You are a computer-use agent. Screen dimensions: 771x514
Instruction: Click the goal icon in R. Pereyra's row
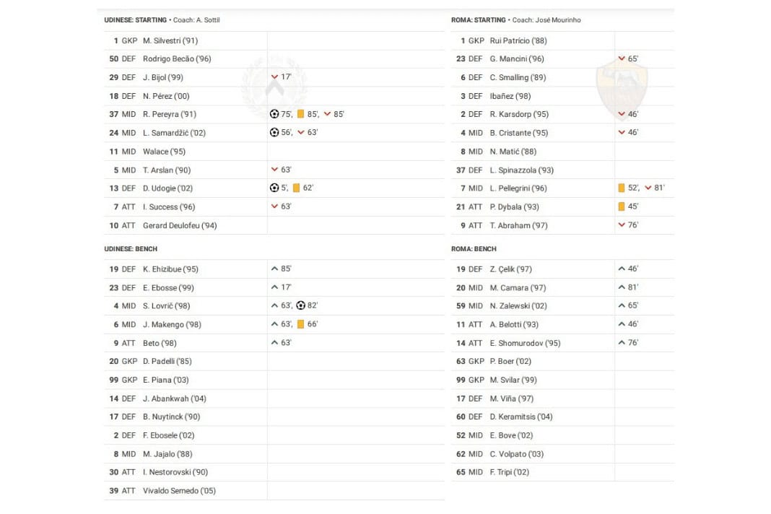[x=274, y=114]
